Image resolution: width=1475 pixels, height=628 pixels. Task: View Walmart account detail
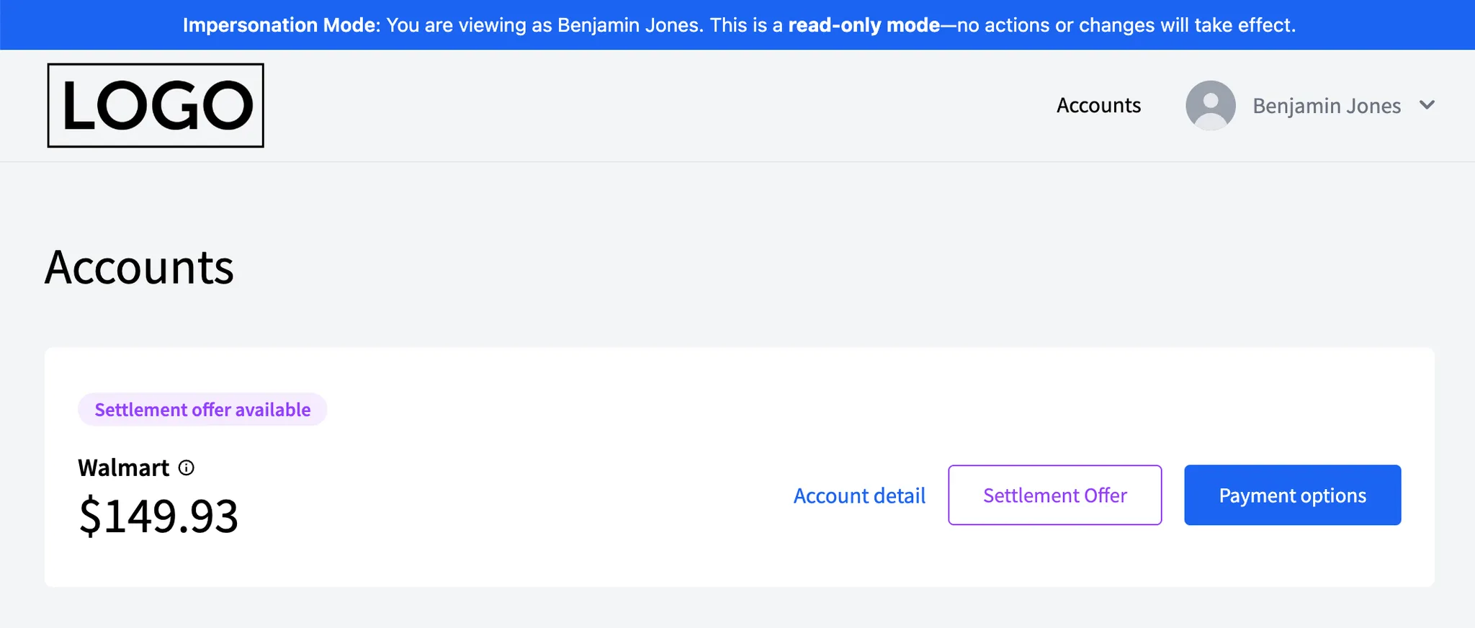click(859, 495)
